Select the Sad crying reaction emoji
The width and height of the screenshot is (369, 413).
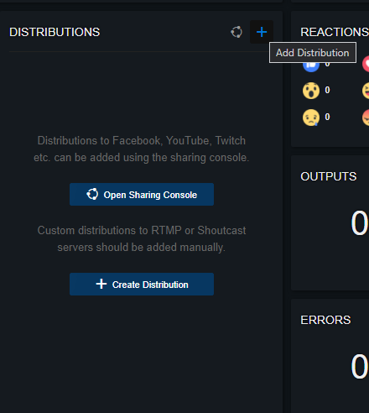click(311, 118)
